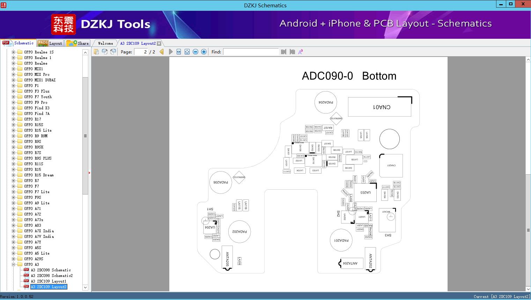This screenshot has height=300, width=531.
Task: Click tree panel scroll up arrow
Action: (85, 52)
